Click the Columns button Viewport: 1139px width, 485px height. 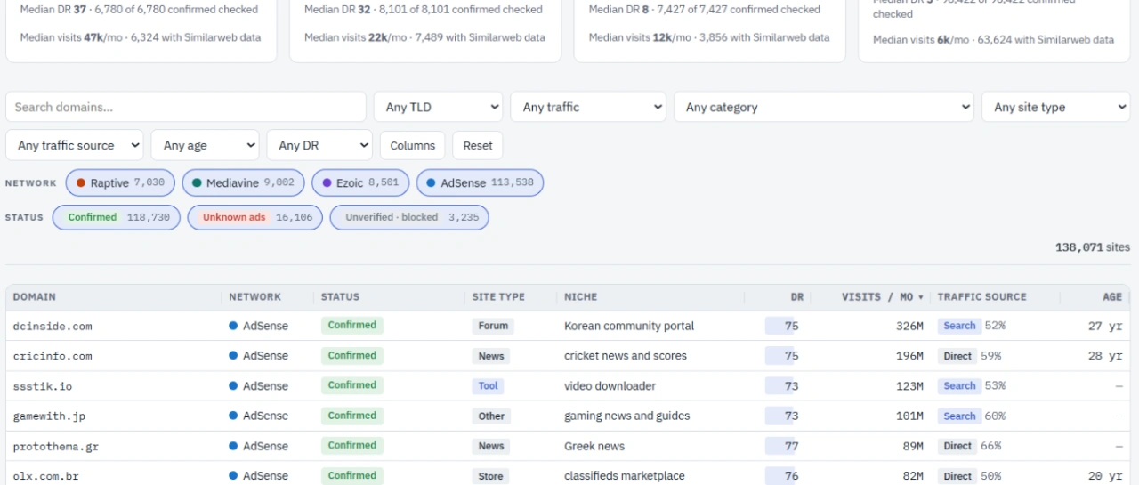pyautogui.click(x=413, y=145)
